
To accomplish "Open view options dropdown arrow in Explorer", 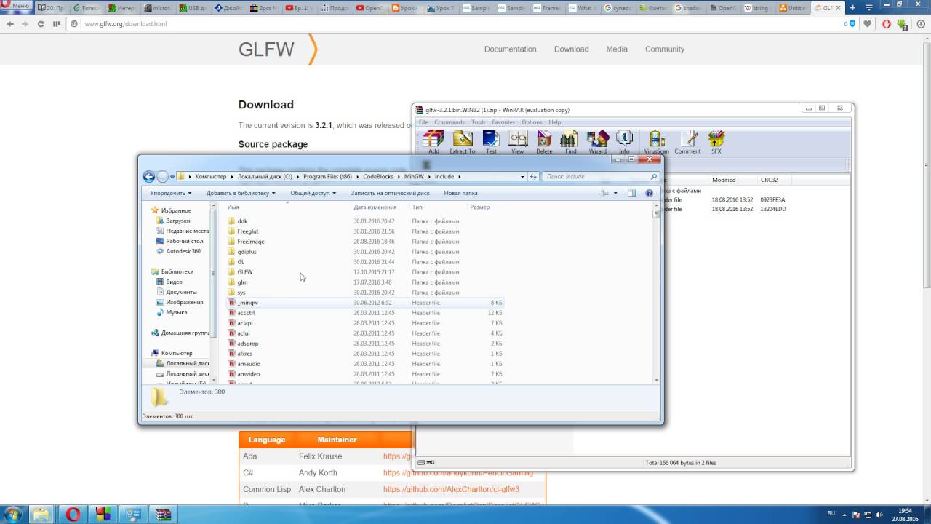I will (x=615, y=193).
